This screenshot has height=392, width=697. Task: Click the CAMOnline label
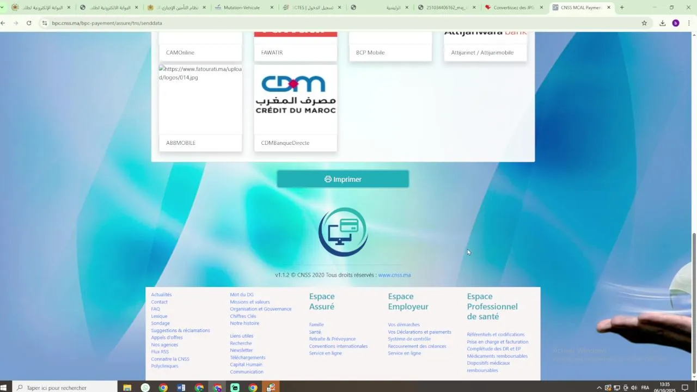click(180, 53)
